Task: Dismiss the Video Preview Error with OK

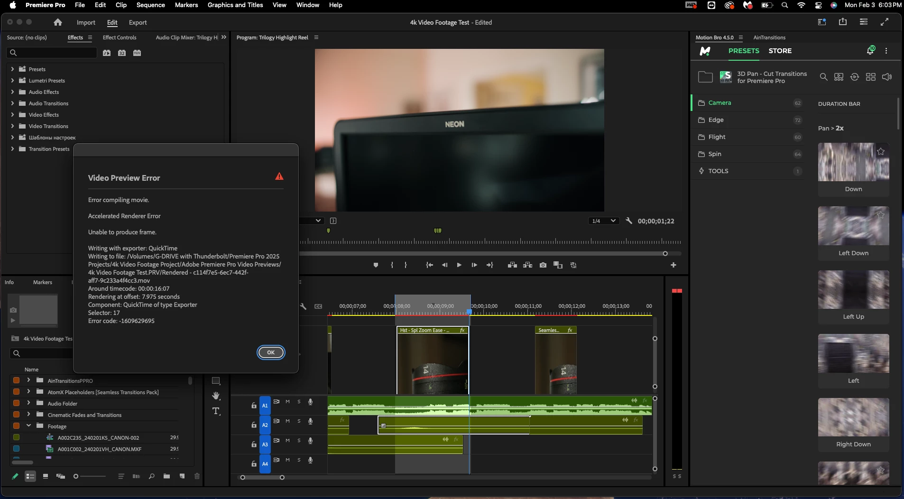Action: [271, 352]
